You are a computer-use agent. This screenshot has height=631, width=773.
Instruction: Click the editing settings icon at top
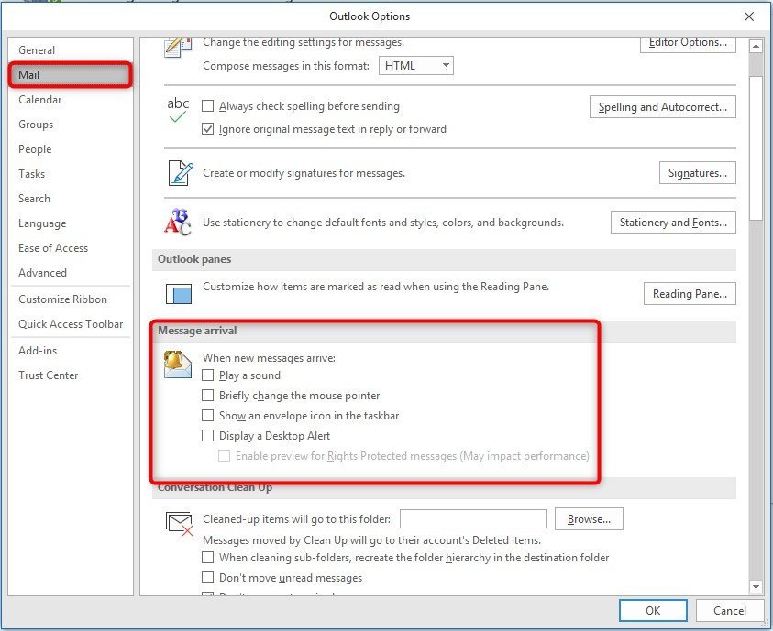coord(178,48)
